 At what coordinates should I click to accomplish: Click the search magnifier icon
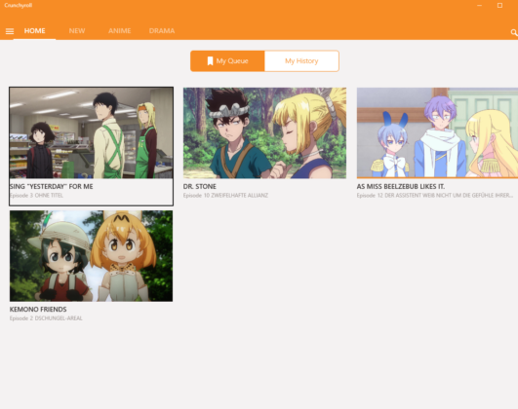point(514,32)
